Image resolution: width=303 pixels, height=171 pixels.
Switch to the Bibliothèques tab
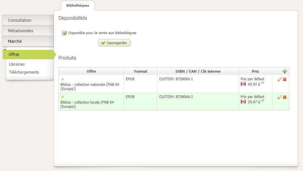(x=78, y=6)
